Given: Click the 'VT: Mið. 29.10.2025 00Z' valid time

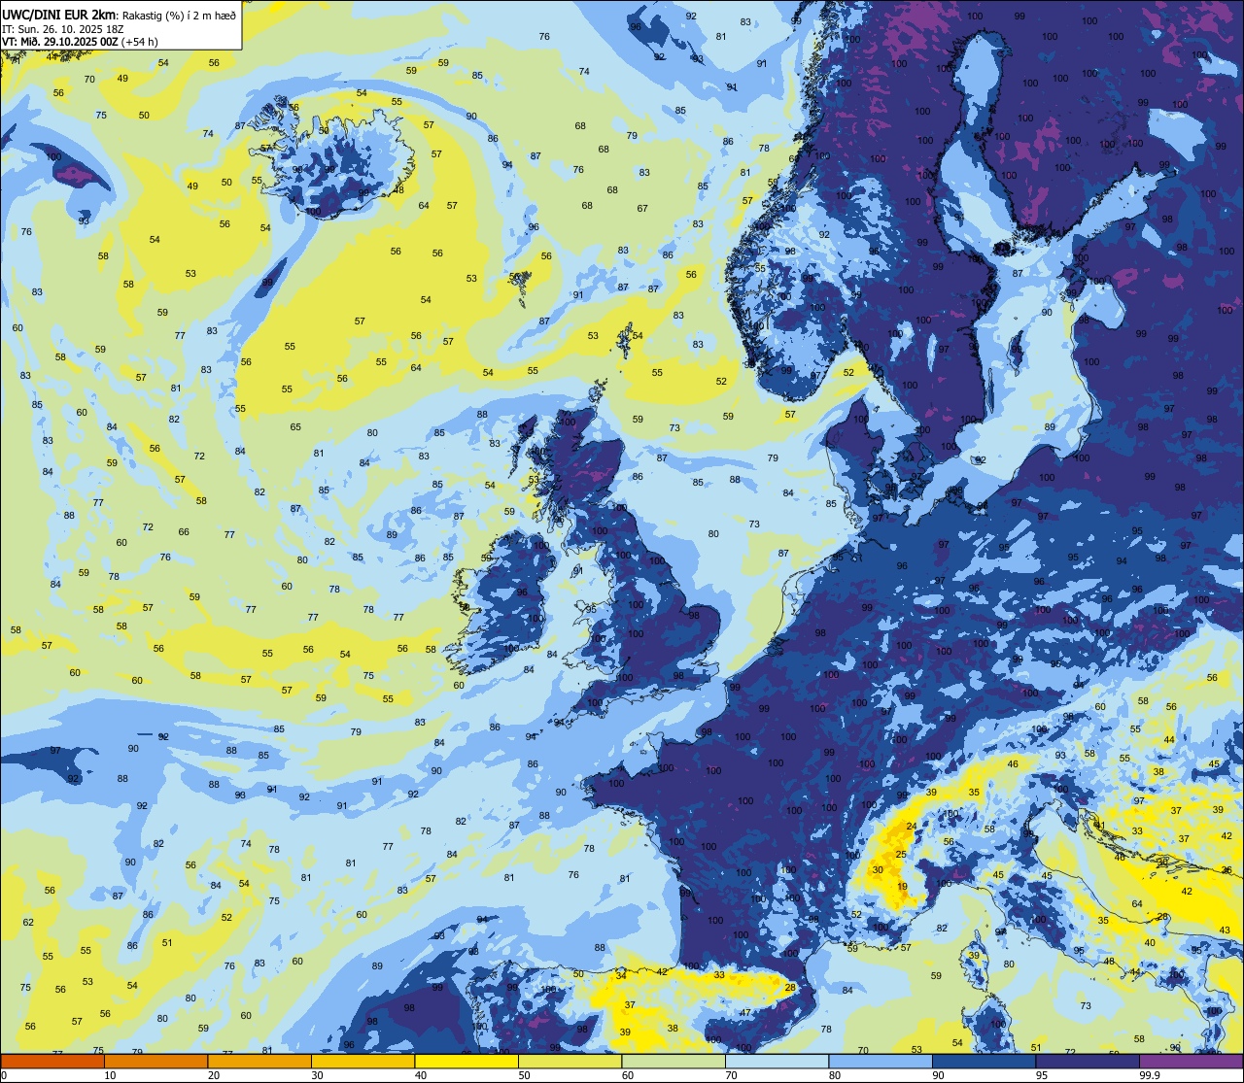Looking at the screenshot, I should (61, 42).
